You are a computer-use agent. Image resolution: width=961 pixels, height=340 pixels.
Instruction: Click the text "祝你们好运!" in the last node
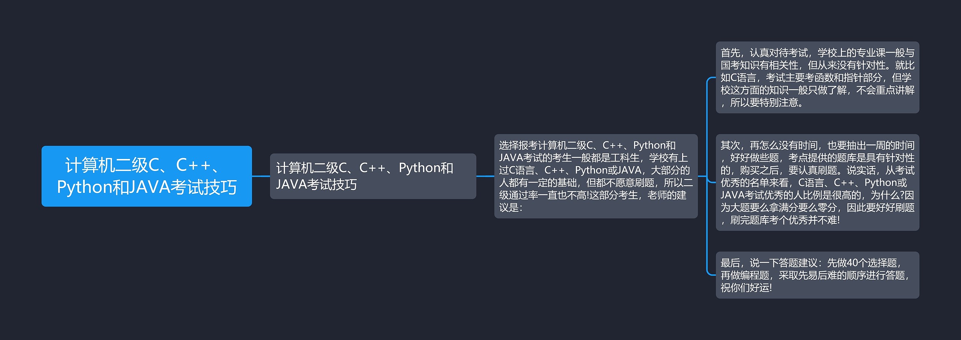click(x=746, y=288)
